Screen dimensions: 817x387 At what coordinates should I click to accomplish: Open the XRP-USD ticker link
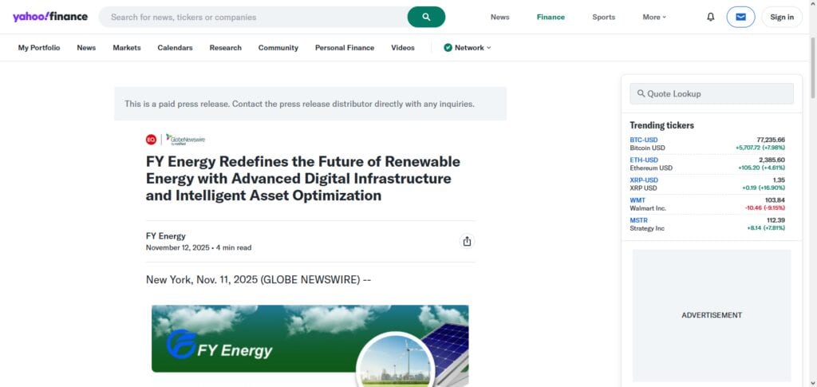[x=644, y=180]
